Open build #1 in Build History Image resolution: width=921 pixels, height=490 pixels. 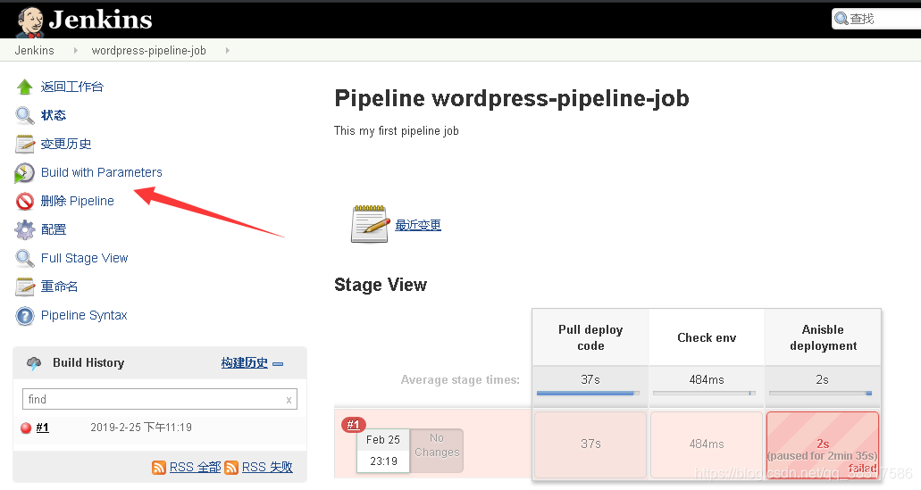click(x=42, y=428)
